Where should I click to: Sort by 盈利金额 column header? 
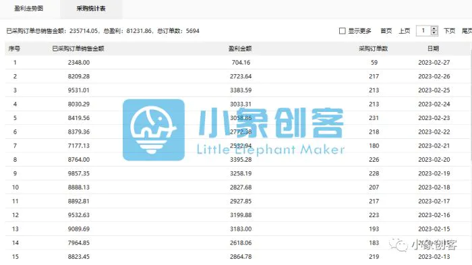pos(240,49)
